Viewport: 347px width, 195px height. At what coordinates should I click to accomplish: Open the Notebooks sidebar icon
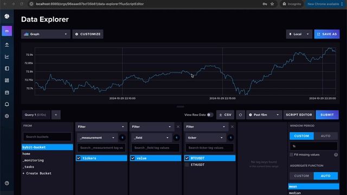click(7, 69)
